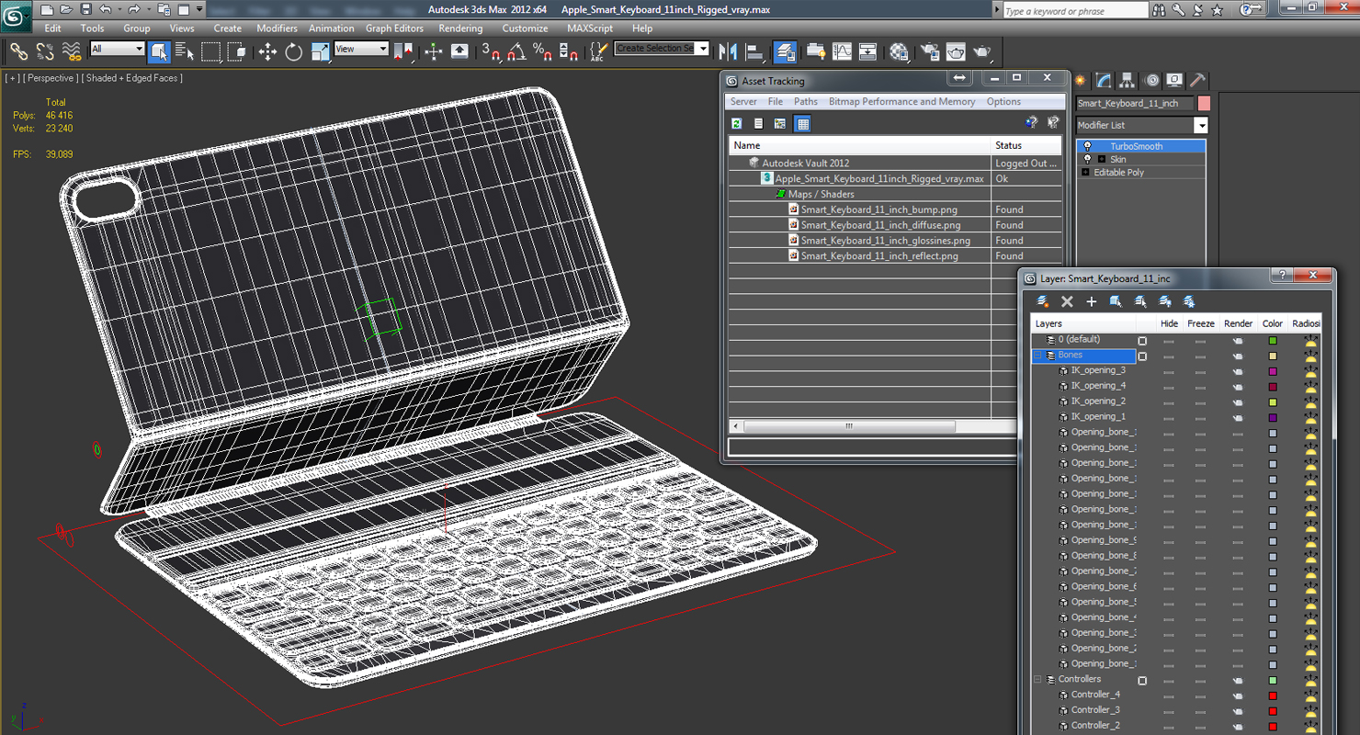Select the Bind to Space Warp tool
1360x735 pixels.
[x=71, y=51]
